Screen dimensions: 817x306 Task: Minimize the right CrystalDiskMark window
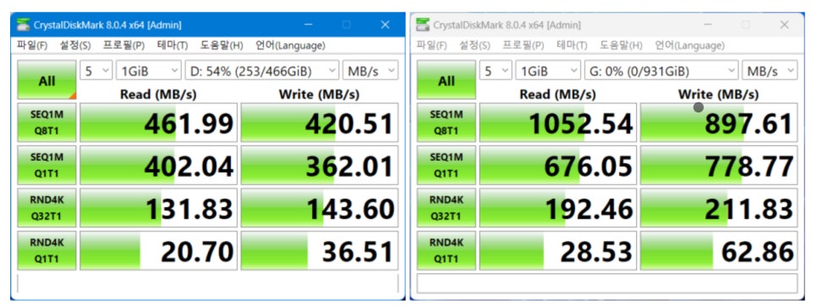point(708,25)
